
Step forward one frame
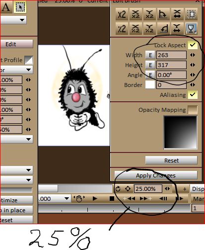click(x=179, y=198)
